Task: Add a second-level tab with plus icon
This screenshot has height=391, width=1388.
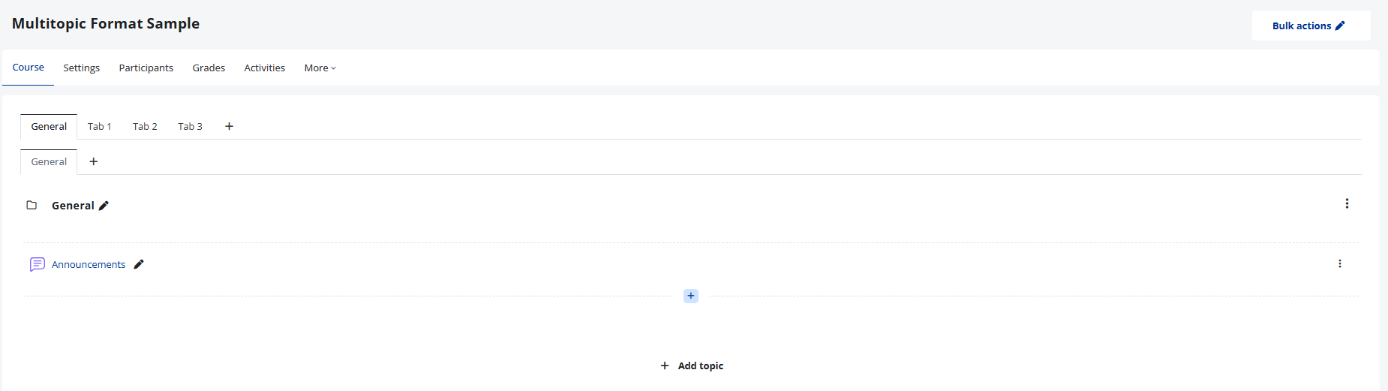Action: 94,161
